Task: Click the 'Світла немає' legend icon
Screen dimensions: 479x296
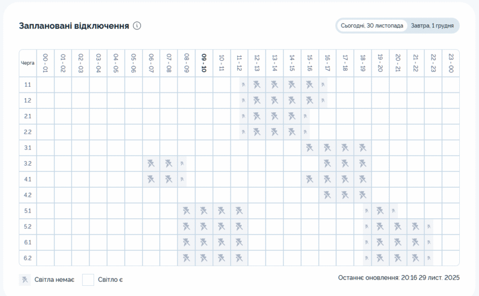Action: pyautogui.click(x=25, y=280)
